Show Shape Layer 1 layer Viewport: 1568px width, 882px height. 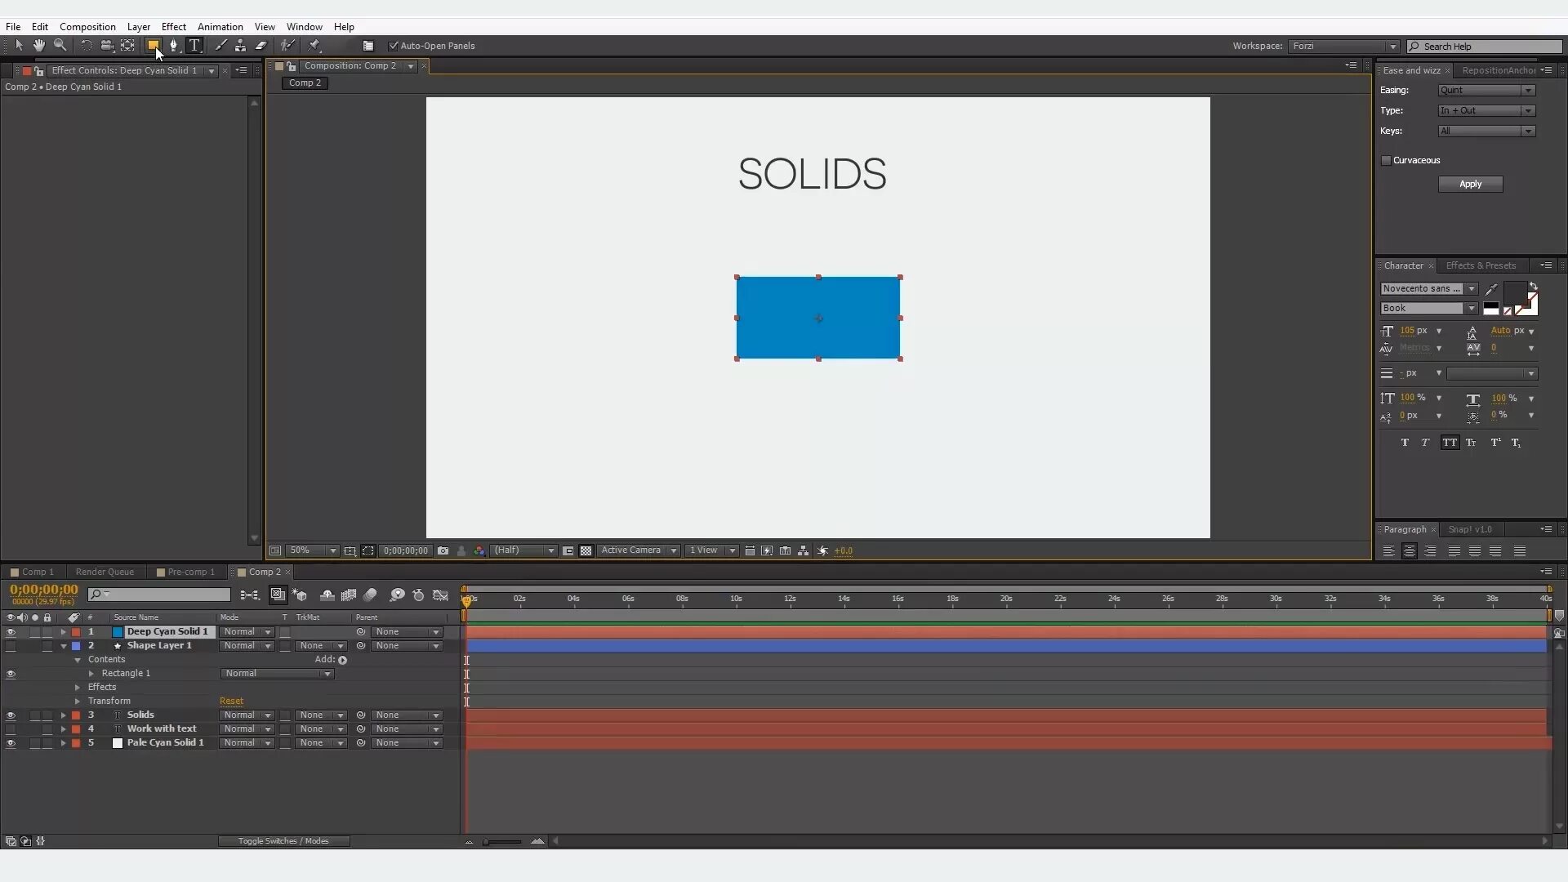click(x=11, y=646)
